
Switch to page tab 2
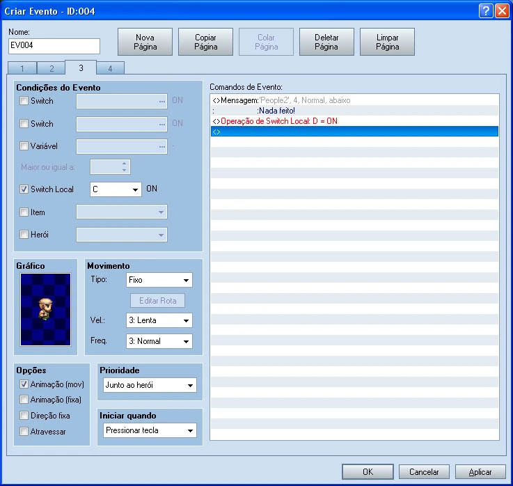[x=52, y=68]
